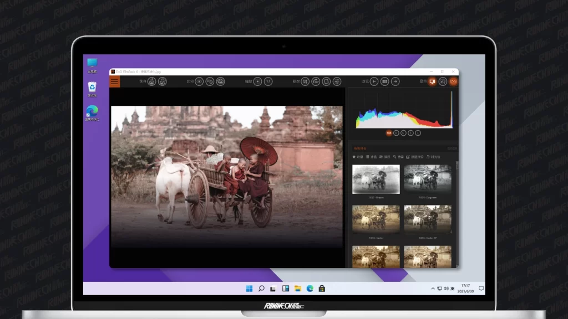Select the 1839 Daguerre preset thumbnail
568x319 pixels.
pyautogui.click(x=427, y=179)
